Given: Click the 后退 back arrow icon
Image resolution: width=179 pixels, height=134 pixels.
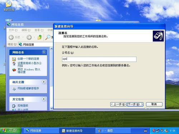Looking at the screenshot, I should [x=11, y=37].
